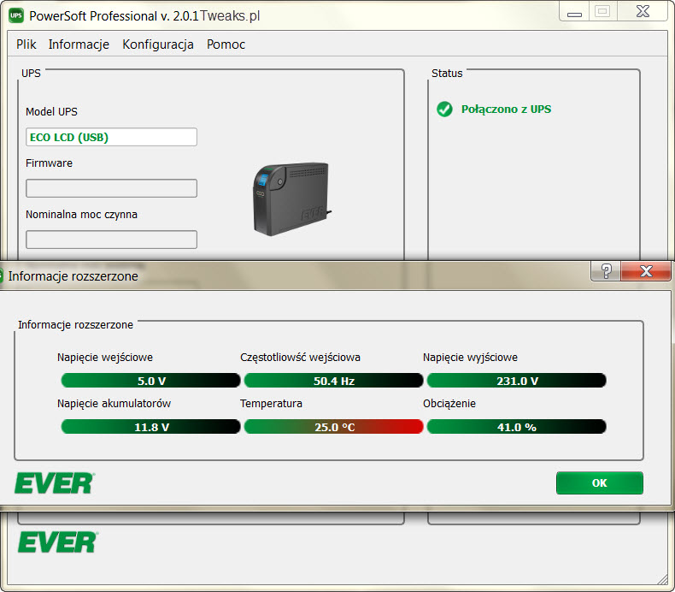Click the Obciążenie 41.0 % bar
The width and height of the screenshot is (675, 592).
[x=517, y=426]
